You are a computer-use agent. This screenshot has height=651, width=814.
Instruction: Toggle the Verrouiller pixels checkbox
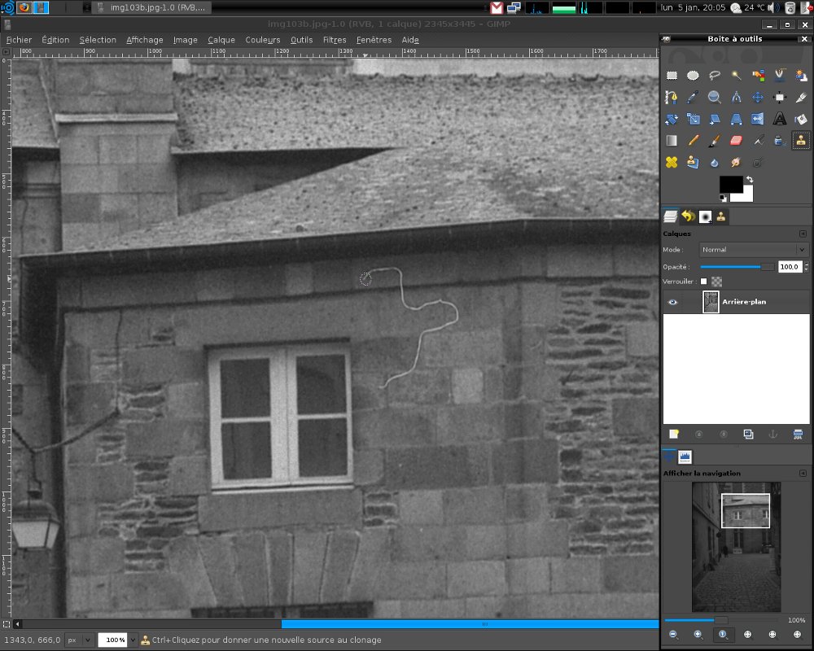(703, 282)
